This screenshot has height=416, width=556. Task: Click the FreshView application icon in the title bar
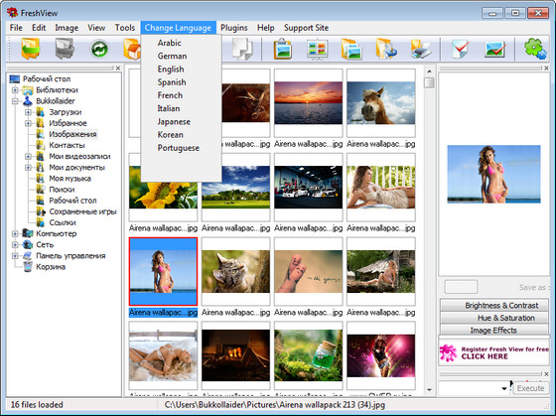(12, 13)
